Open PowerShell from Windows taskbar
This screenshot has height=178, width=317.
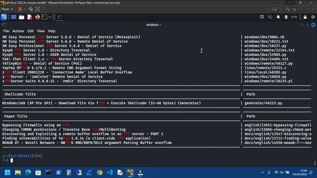pos(58,173)
